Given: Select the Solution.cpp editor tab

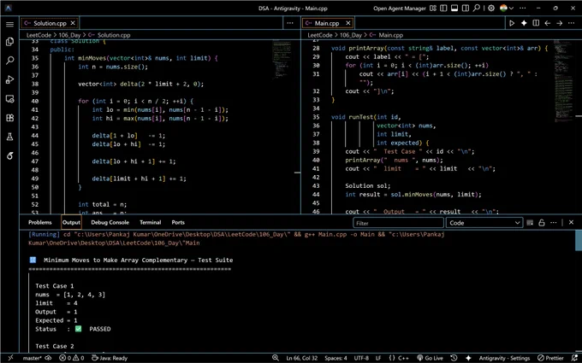Looking at the screenshot, I should [50, 23].
